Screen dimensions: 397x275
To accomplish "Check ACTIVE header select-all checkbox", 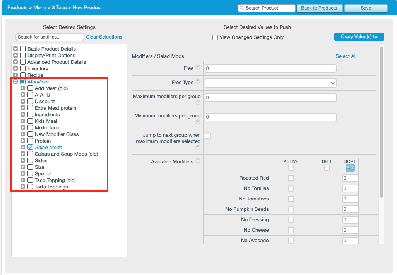I will pos(291,168).
